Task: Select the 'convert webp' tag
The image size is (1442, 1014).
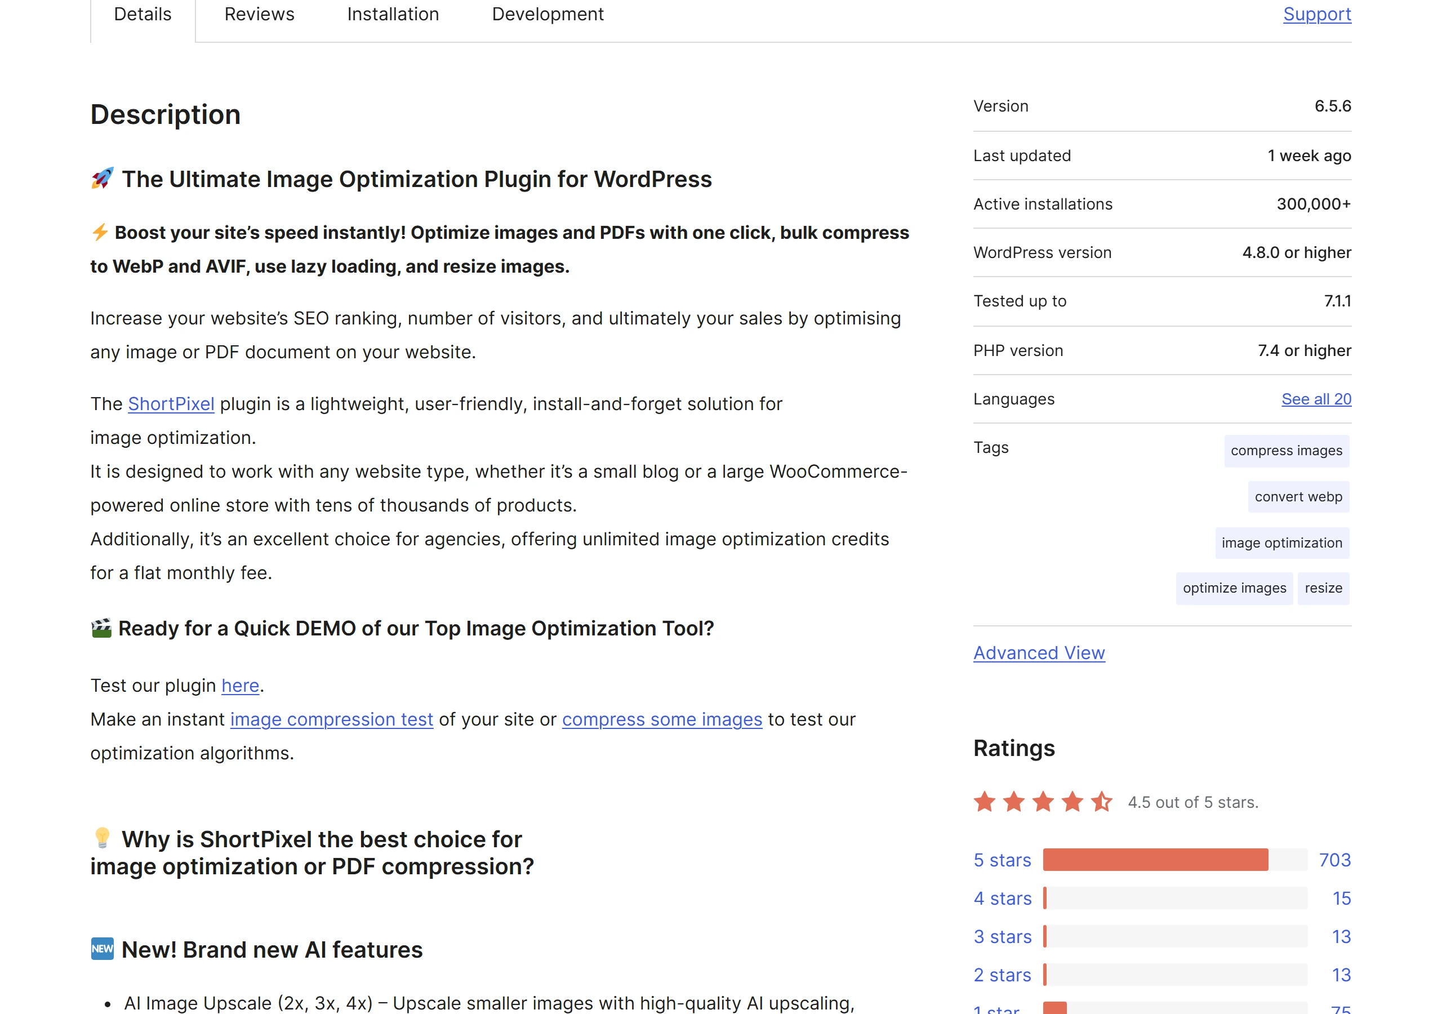Action: (x=1298, y=497)
